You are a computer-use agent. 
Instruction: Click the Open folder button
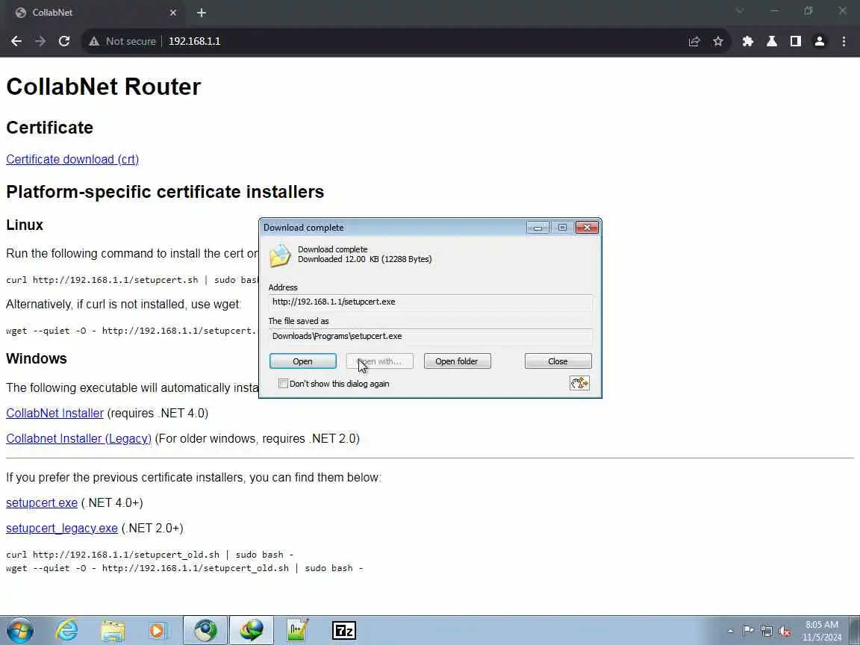pyautogui.click(x=458, y=361)
